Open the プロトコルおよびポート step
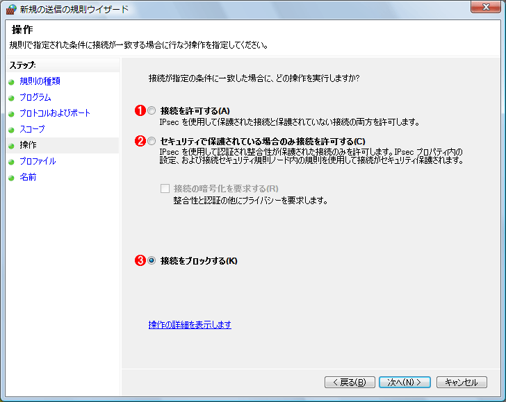Viewport: 506px width, 402px height. tap(55, 113)
